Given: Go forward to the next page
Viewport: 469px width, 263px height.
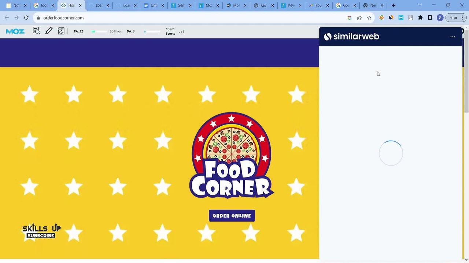Looking at the screenshot, I should point(16,18).
